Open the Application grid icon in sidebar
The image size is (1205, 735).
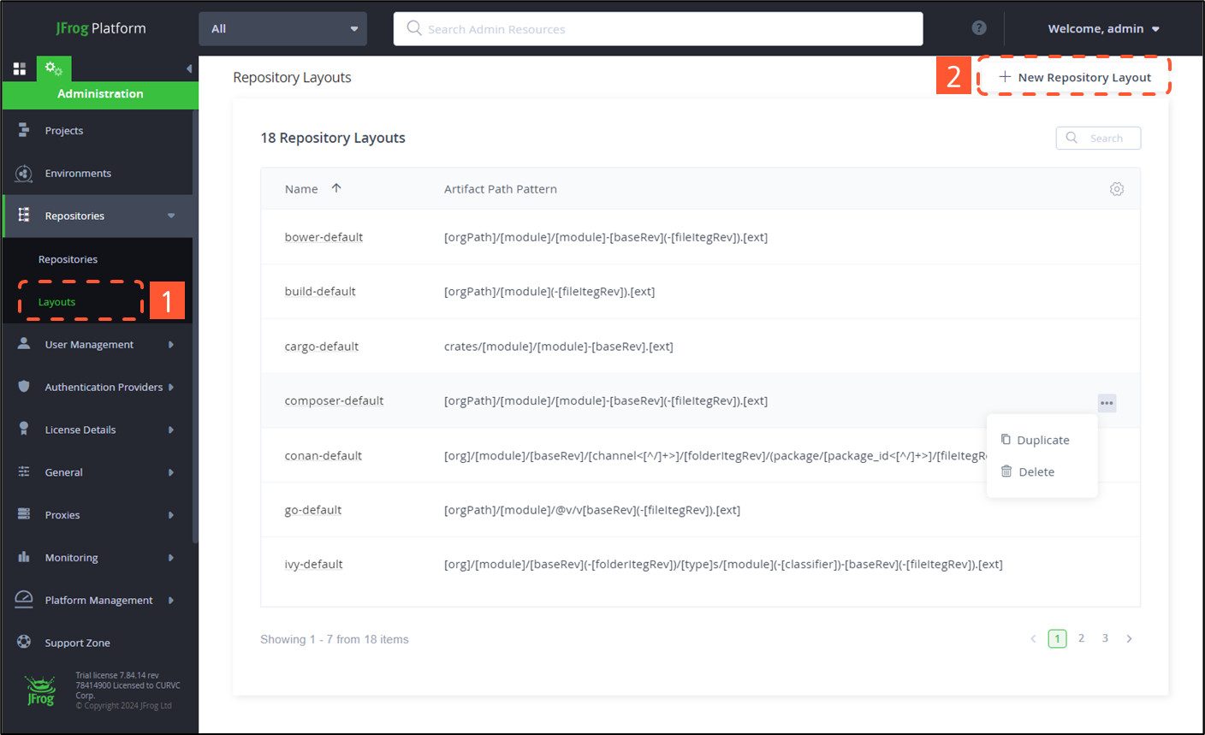tap(20, 68)
